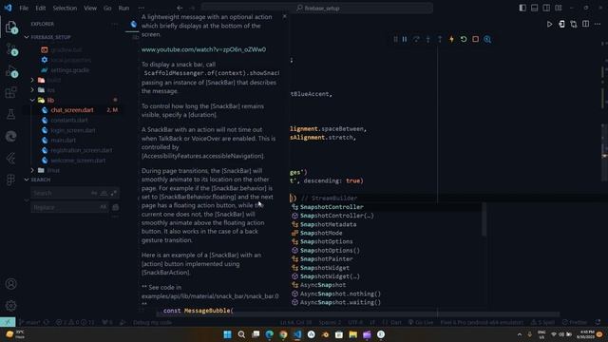Toggle the secondary side bar layout
The image size is (608, 342).
[546, 8]
